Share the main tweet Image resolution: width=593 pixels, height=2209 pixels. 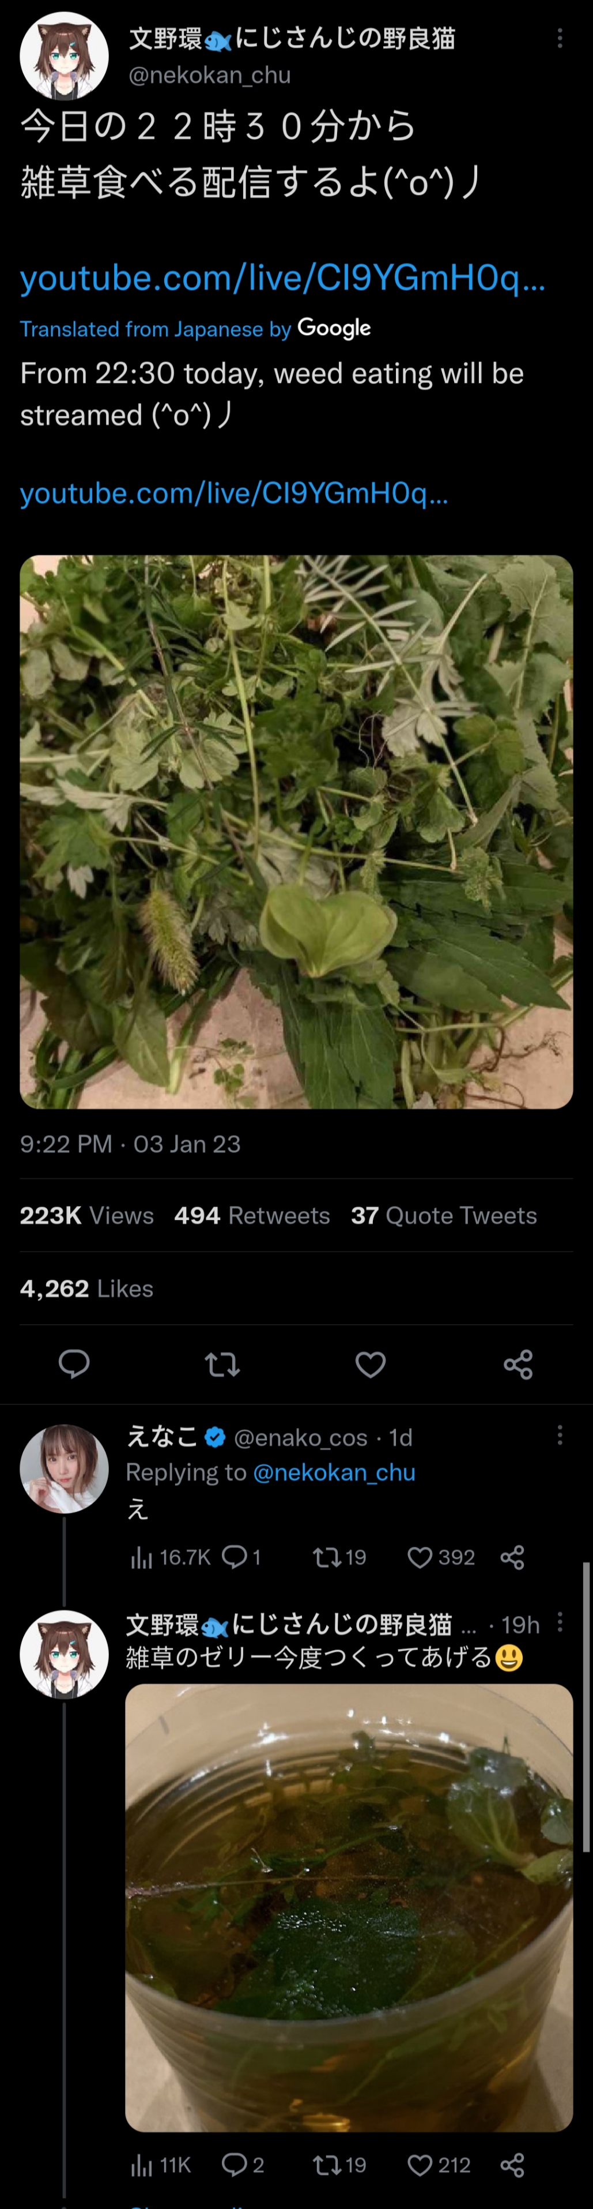[x=518, y=1363]
